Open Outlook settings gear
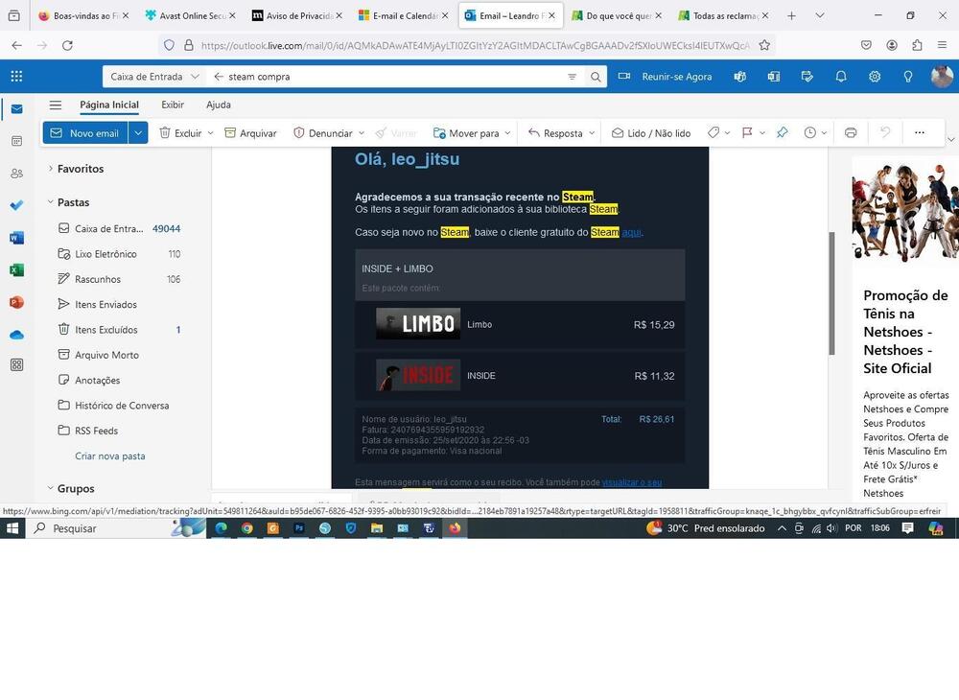Viewport: 959px width, 700px height. click(875, 77)
